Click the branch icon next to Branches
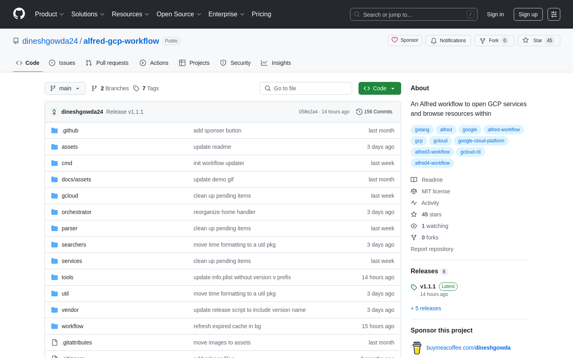The width and height of the screenshot is (573, 358). pos(94,88)
